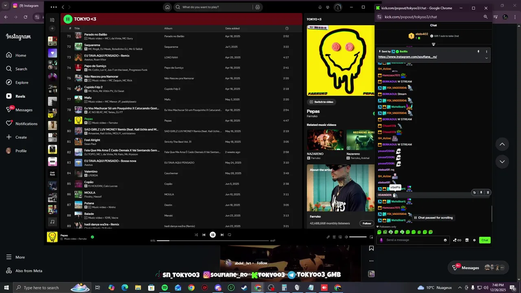The height and width of the screenshot is (293, 521).
Task: Open Instagram Home in left sidebar
Action: 16,55
